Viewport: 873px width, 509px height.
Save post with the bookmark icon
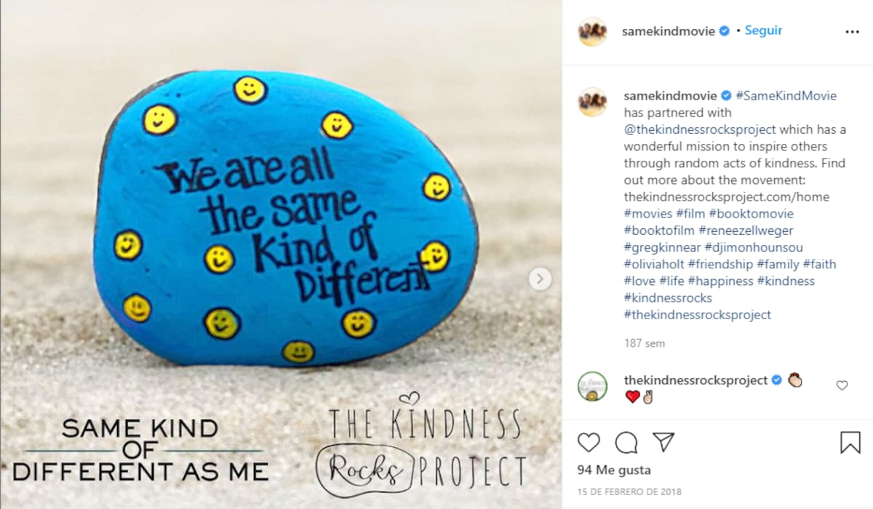coord(850,442)
